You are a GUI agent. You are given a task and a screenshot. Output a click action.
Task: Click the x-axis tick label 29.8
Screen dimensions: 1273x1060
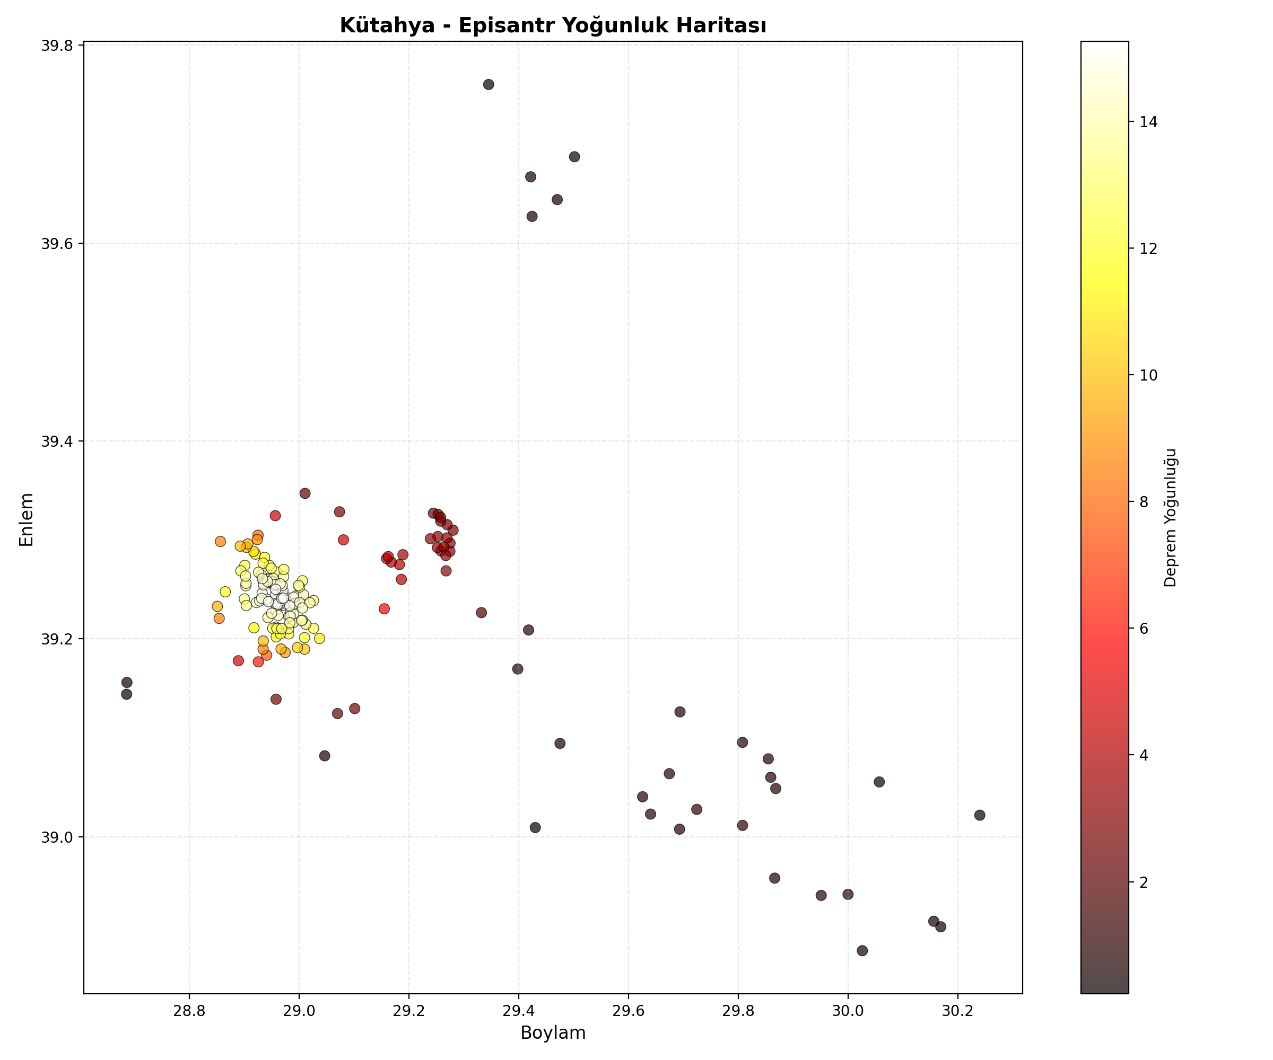[x=738, y=1011]
